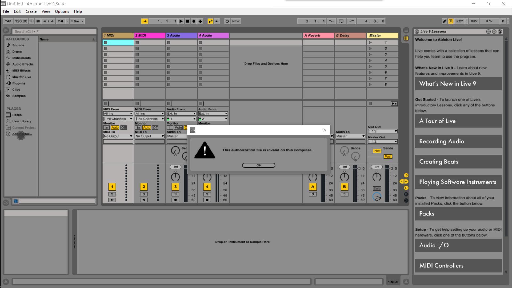Expand the Cue Out dropdown

coord(382,131)
